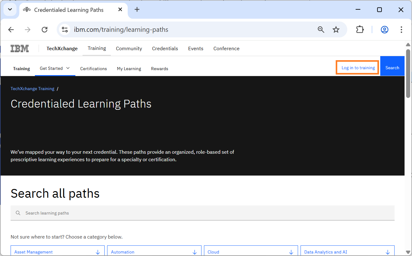Screen dimensions: 412x256
Task: Click the scrollbar down arrow
Action: pos(408,252)
